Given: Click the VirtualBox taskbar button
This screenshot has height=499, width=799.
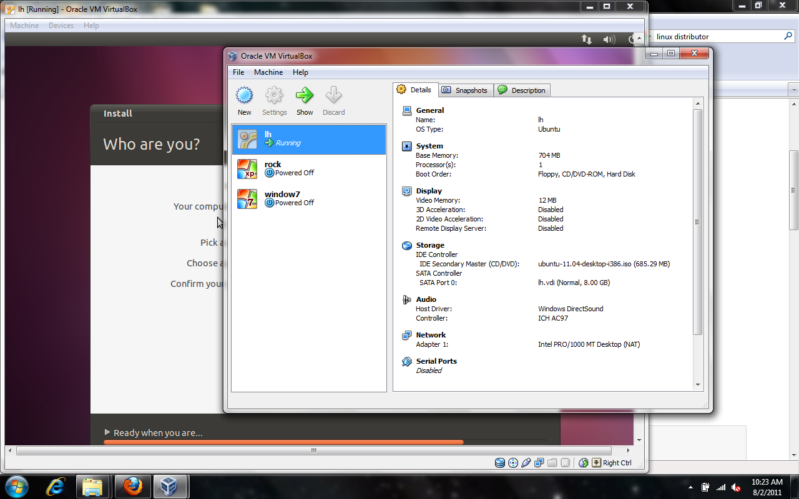Looking at the screenshot, I should pyautogui.click(x=169, y=486).
